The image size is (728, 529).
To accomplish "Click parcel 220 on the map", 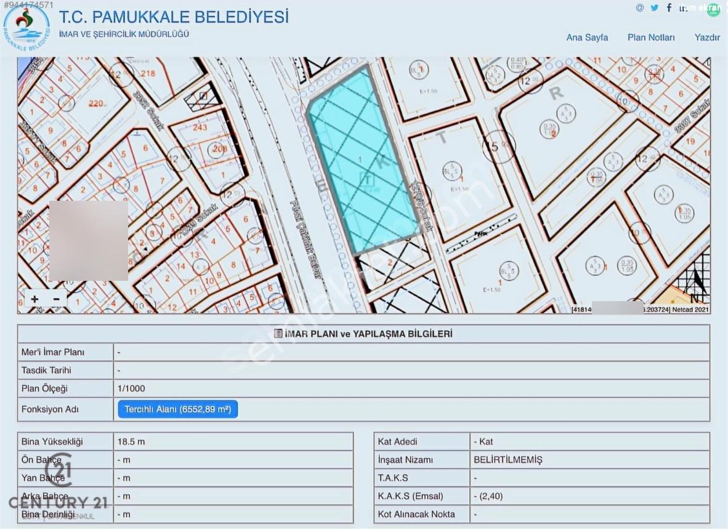I will (x=96, y=103).
